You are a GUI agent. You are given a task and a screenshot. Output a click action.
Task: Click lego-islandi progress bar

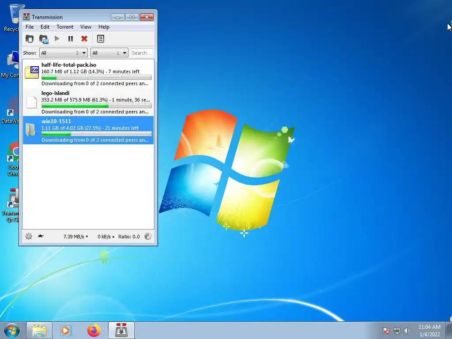pyautogui.click(x=97, y=105)
